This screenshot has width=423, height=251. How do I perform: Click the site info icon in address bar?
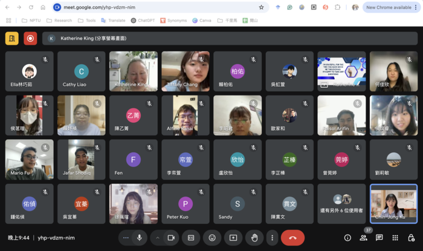[x=57, y=7]
